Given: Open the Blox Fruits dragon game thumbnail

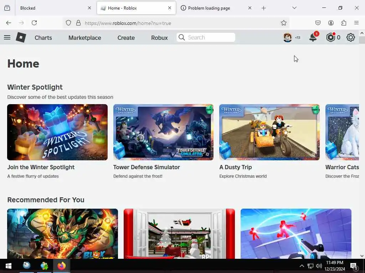Looking at the screenshot, I should click(63, 234).
